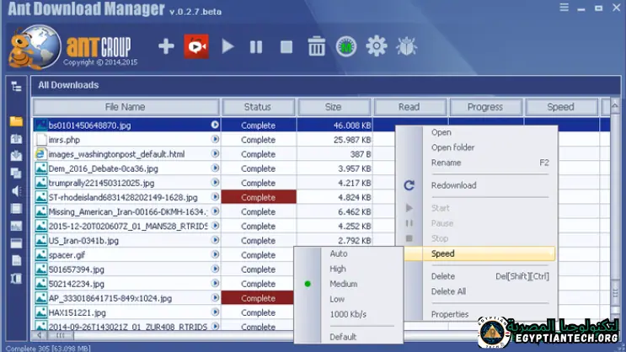Choose Delete All in the context menu
Viewport: 626px width, 352px height.
pyautogui.click(x=448, y=291)
